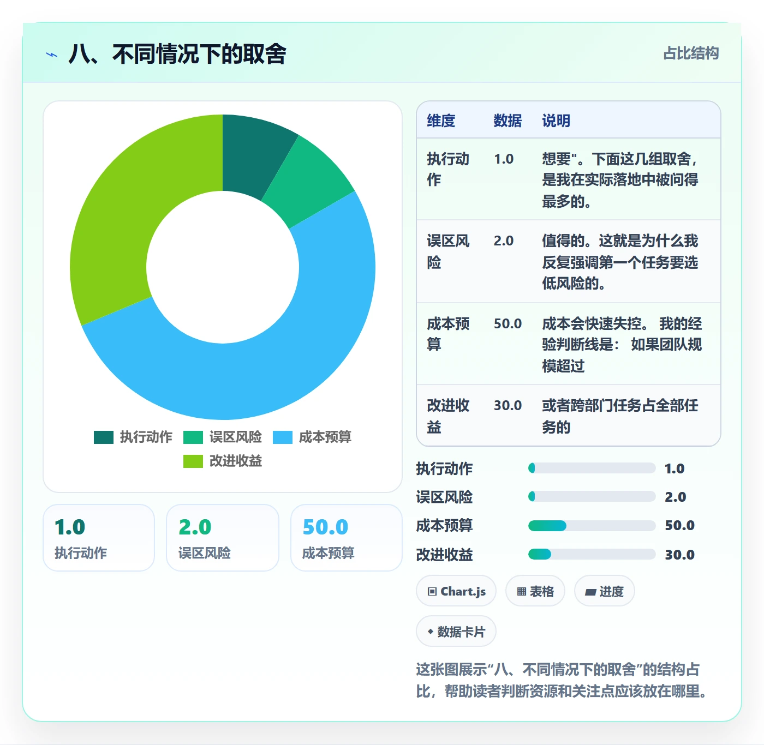Select the 数据卡片 chip

(x=456, y=632)
